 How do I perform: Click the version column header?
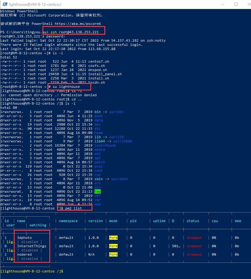pos(95,221)
